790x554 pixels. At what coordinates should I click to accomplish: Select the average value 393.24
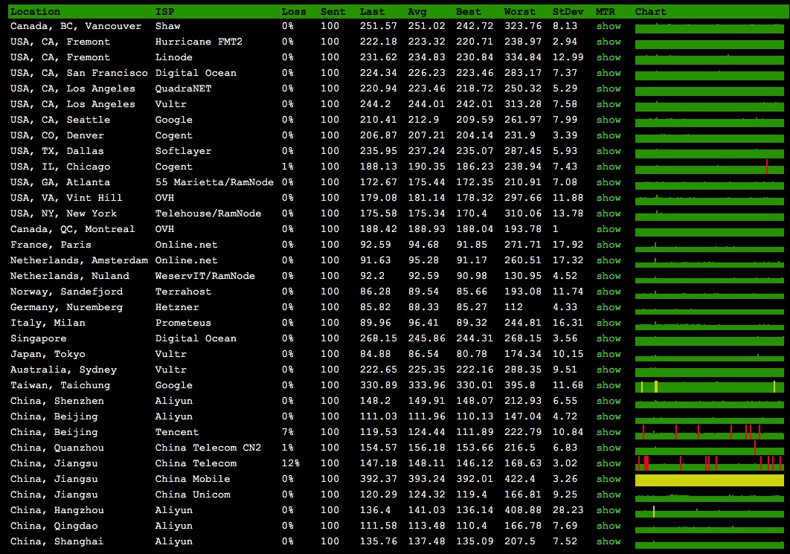pos(427,479)
